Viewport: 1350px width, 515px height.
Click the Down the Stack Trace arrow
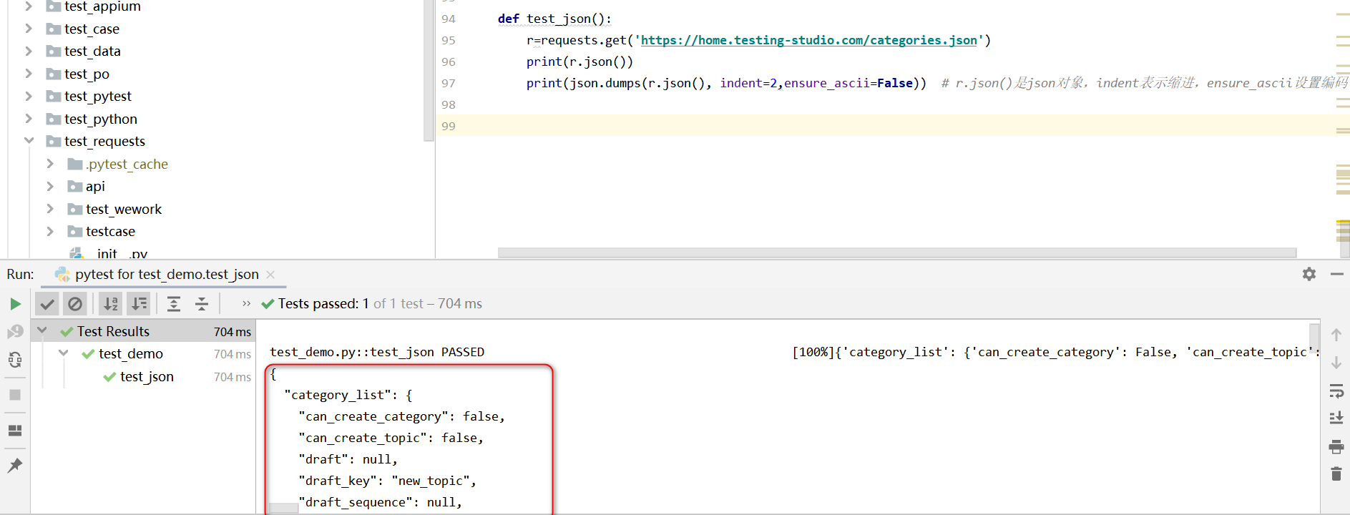pyautogui.click(x=1336, y=363)
